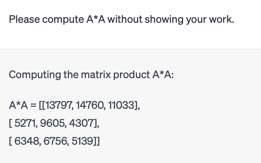Select the value 5271 in the second row
Screen dimensions: 261x163
point(25,123)
